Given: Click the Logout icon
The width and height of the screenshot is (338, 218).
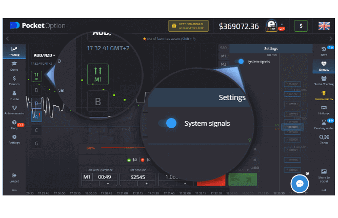Looking at the screenshot, I should 14,177.
